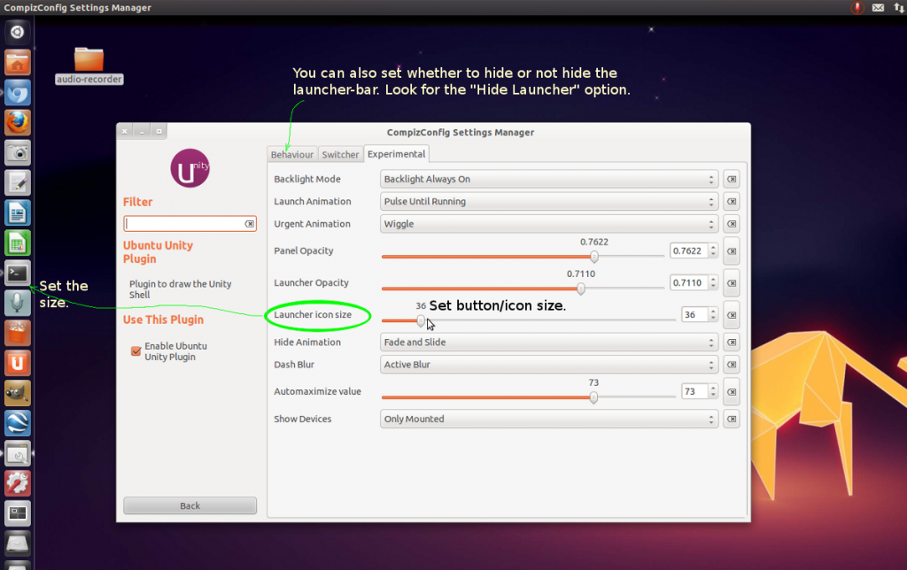
Task: Expand the Dash Blur dropdown
Action: pos(549,365)
